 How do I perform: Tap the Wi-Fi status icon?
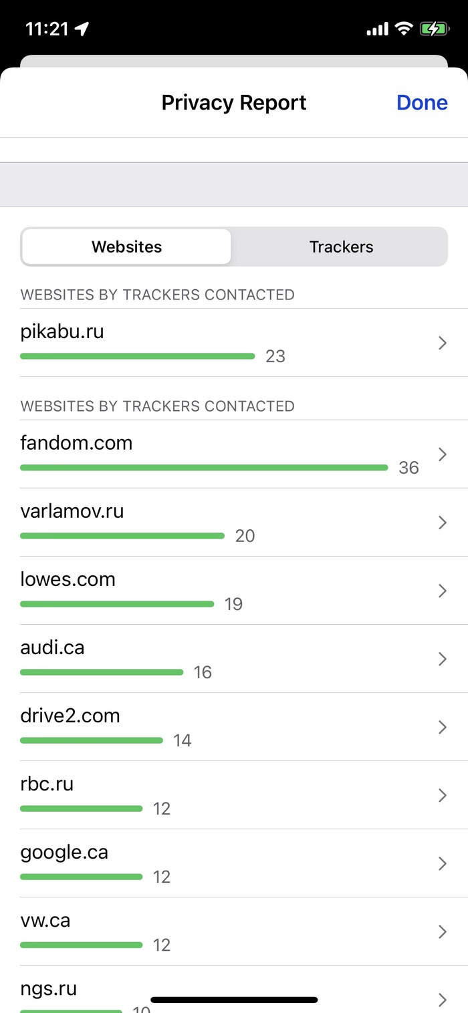(x=403, y=29)
